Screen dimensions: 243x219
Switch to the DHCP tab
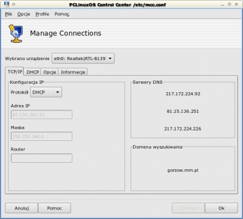[x=33, y=72]
